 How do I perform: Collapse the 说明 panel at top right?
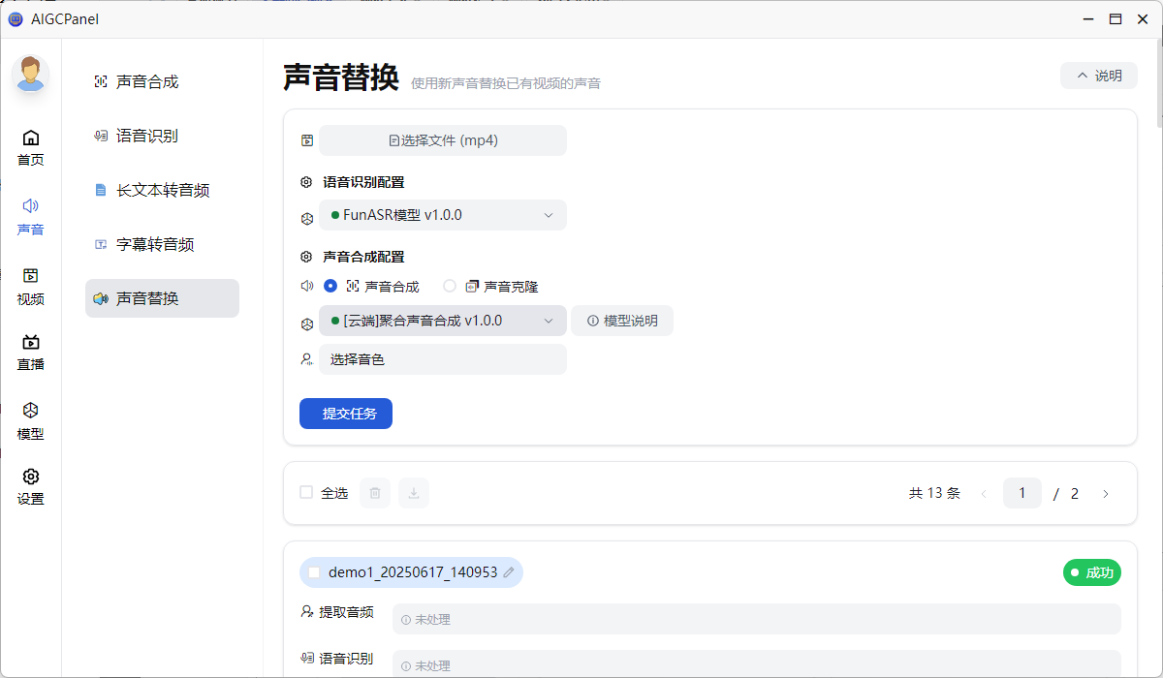1098,75
